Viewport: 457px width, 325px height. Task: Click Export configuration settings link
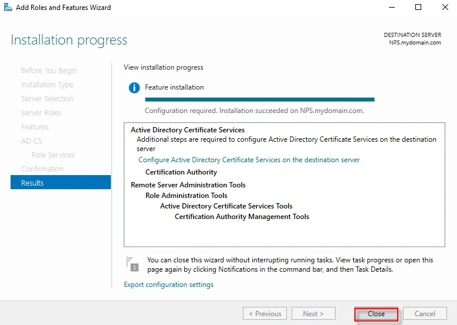(x=168, y=285)
